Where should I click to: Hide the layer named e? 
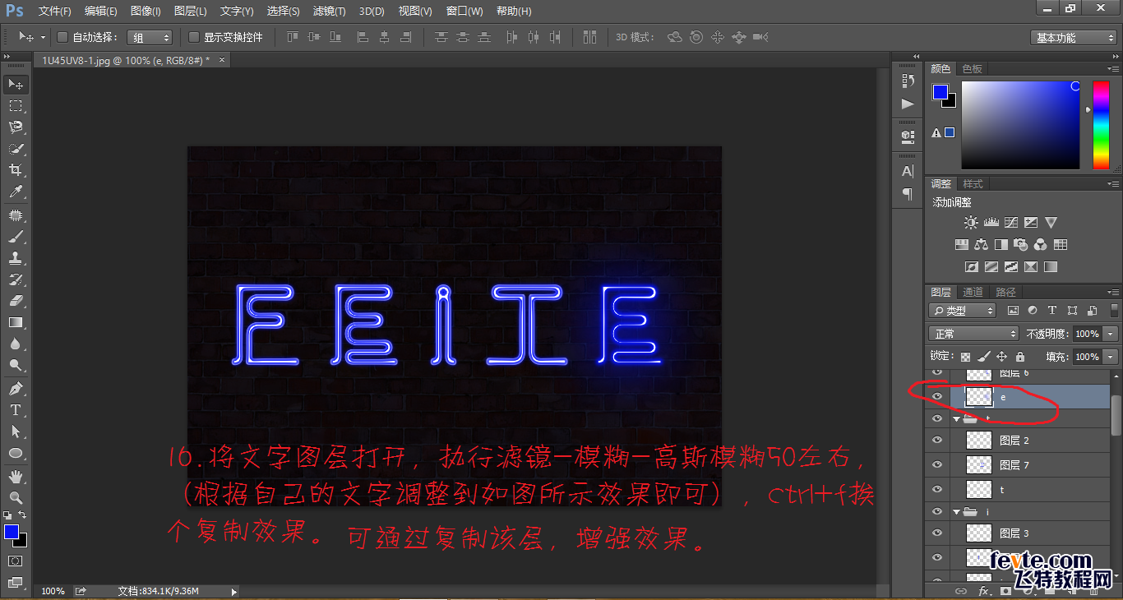[x=937, y=396]
